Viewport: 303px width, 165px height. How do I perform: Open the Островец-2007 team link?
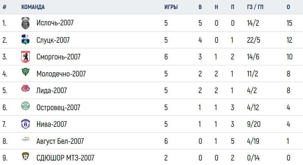tap(58, 107)
